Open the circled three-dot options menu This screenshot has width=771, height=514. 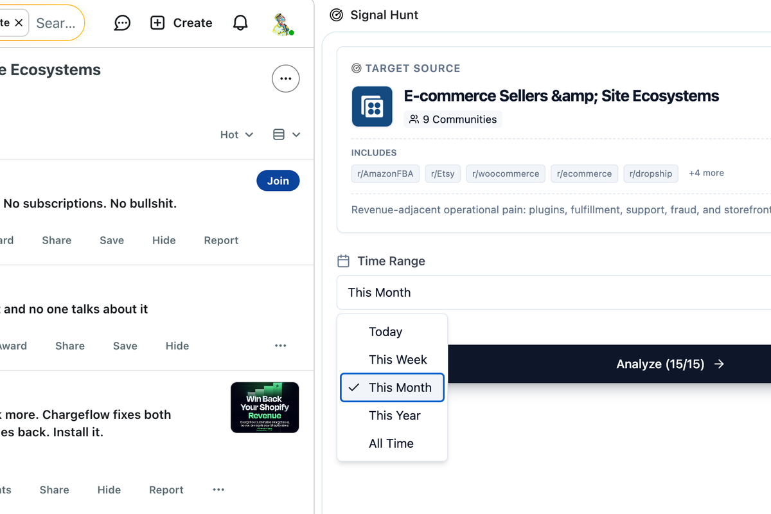coord(286,78)
